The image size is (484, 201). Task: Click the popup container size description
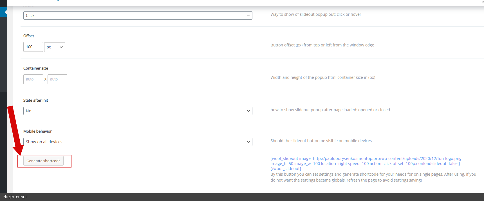pos(323,77)
